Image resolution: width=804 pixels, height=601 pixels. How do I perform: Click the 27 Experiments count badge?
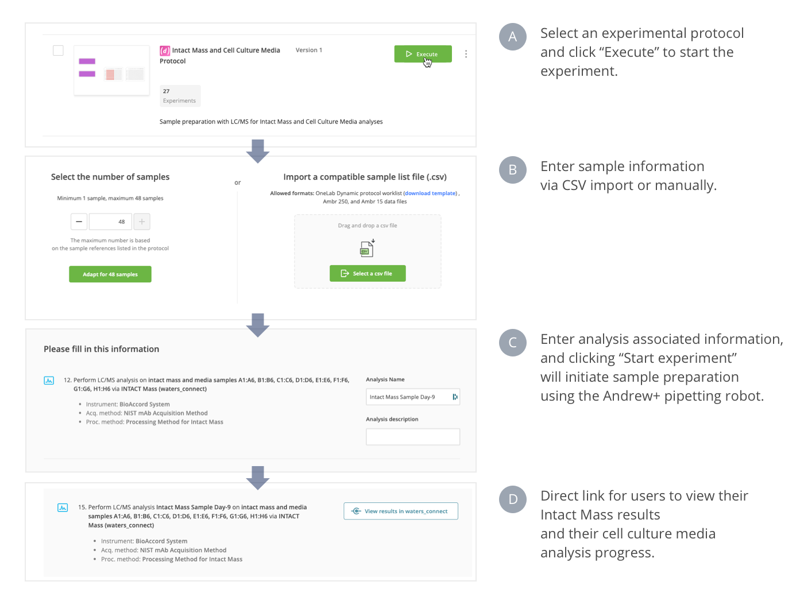180,96
